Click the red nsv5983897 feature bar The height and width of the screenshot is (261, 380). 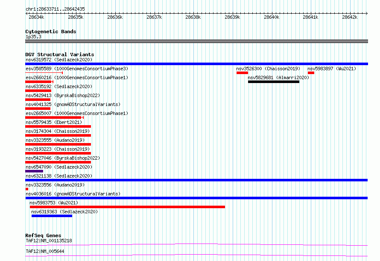pos(311,73)
